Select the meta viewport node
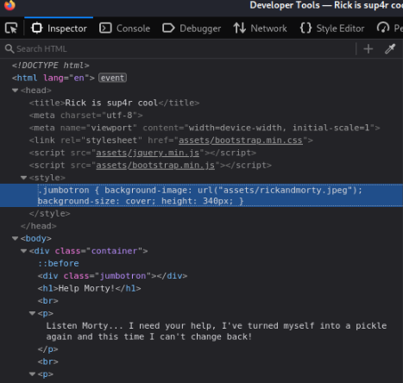403x383 pixels. (x=205, y=128)
